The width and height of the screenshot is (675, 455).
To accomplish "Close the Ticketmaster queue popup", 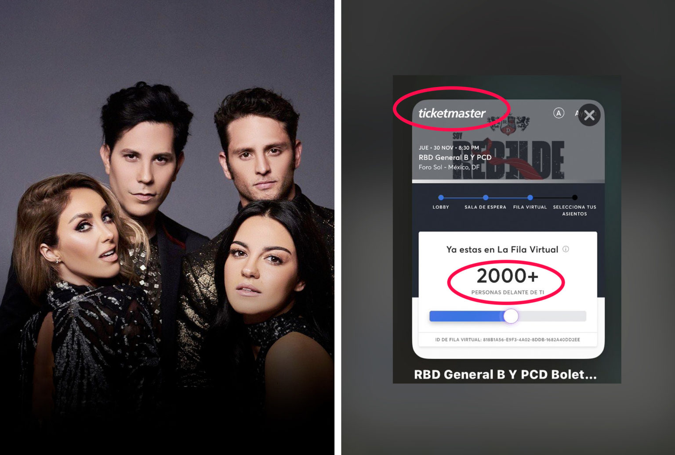I will 589,115.
